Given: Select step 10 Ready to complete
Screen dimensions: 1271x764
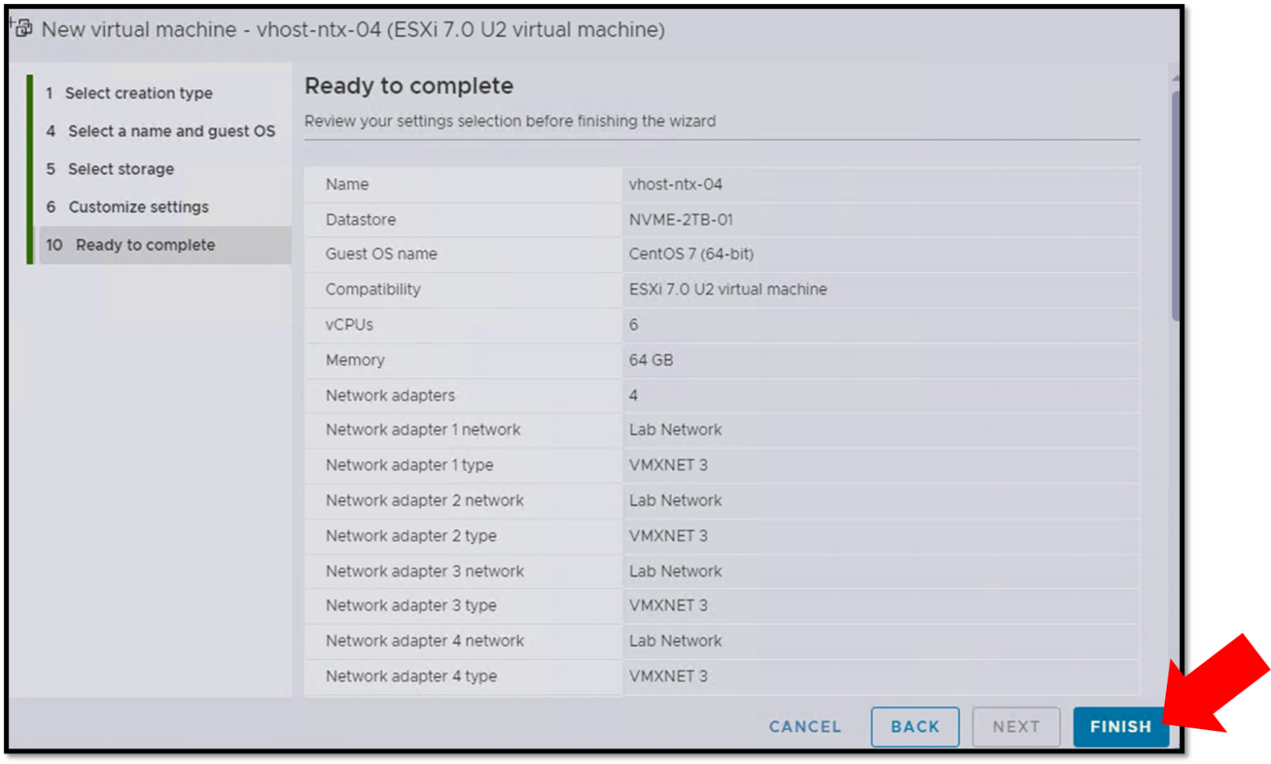Looking at the screenshot, I should pos(165,245).
